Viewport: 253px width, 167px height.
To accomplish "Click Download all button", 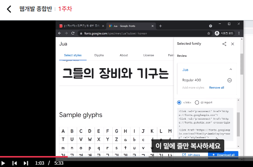I will (x=223, y=155).
